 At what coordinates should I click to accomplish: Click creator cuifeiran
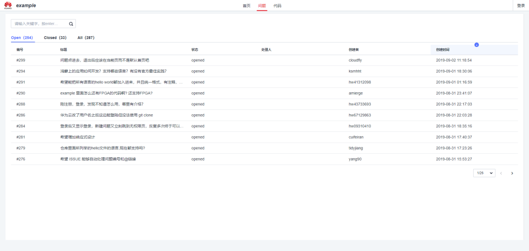tap(356, 137)
